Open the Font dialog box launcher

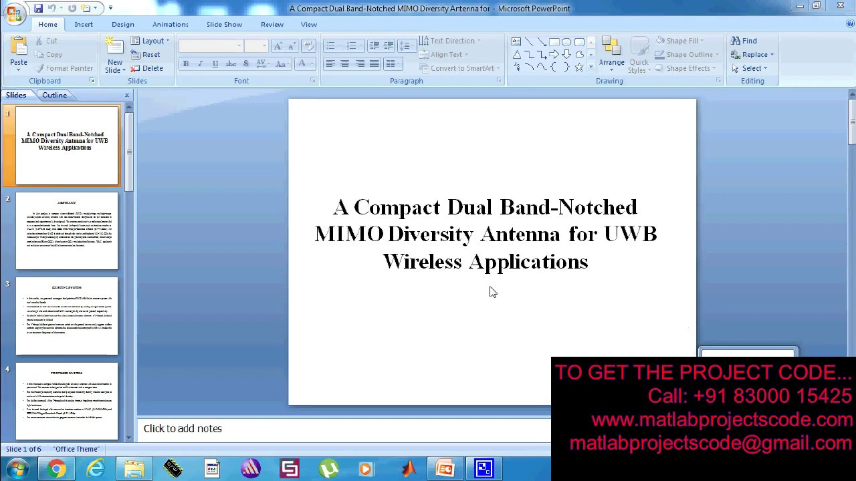312,81
